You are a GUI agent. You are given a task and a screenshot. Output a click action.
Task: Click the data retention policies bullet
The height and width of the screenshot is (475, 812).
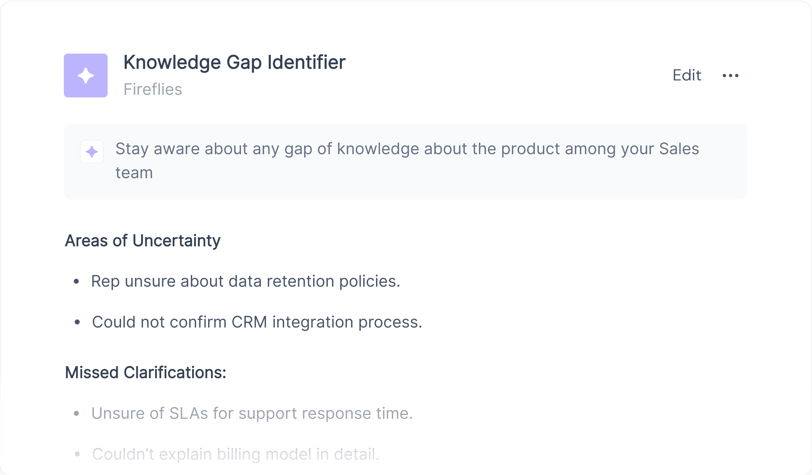coord(245,281)
